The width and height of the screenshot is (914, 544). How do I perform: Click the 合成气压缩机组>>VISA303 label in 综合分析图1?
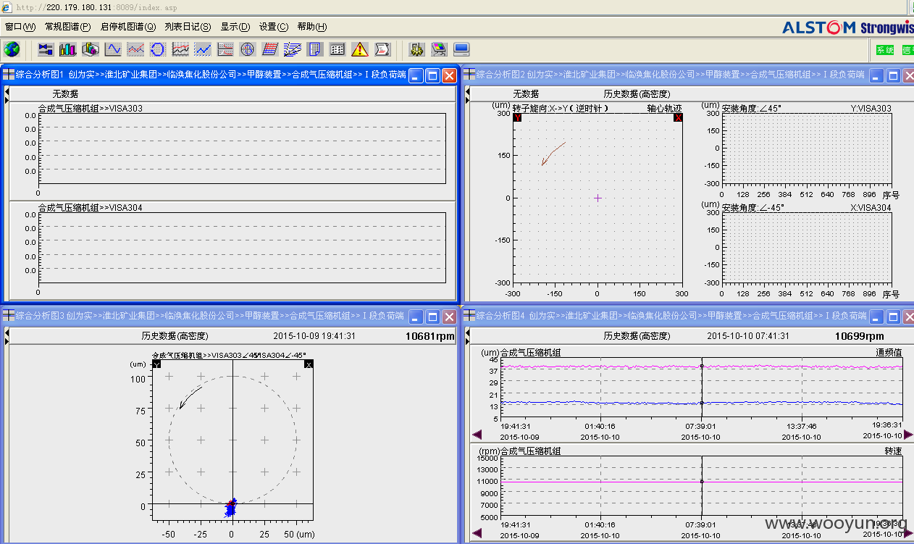pos(91,108)
